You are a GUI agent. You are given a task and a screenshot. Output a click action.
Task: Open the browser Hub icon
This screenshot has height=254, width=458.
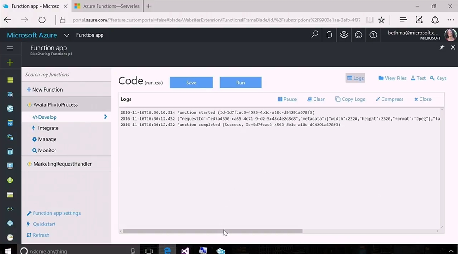(x=403, y=20)
